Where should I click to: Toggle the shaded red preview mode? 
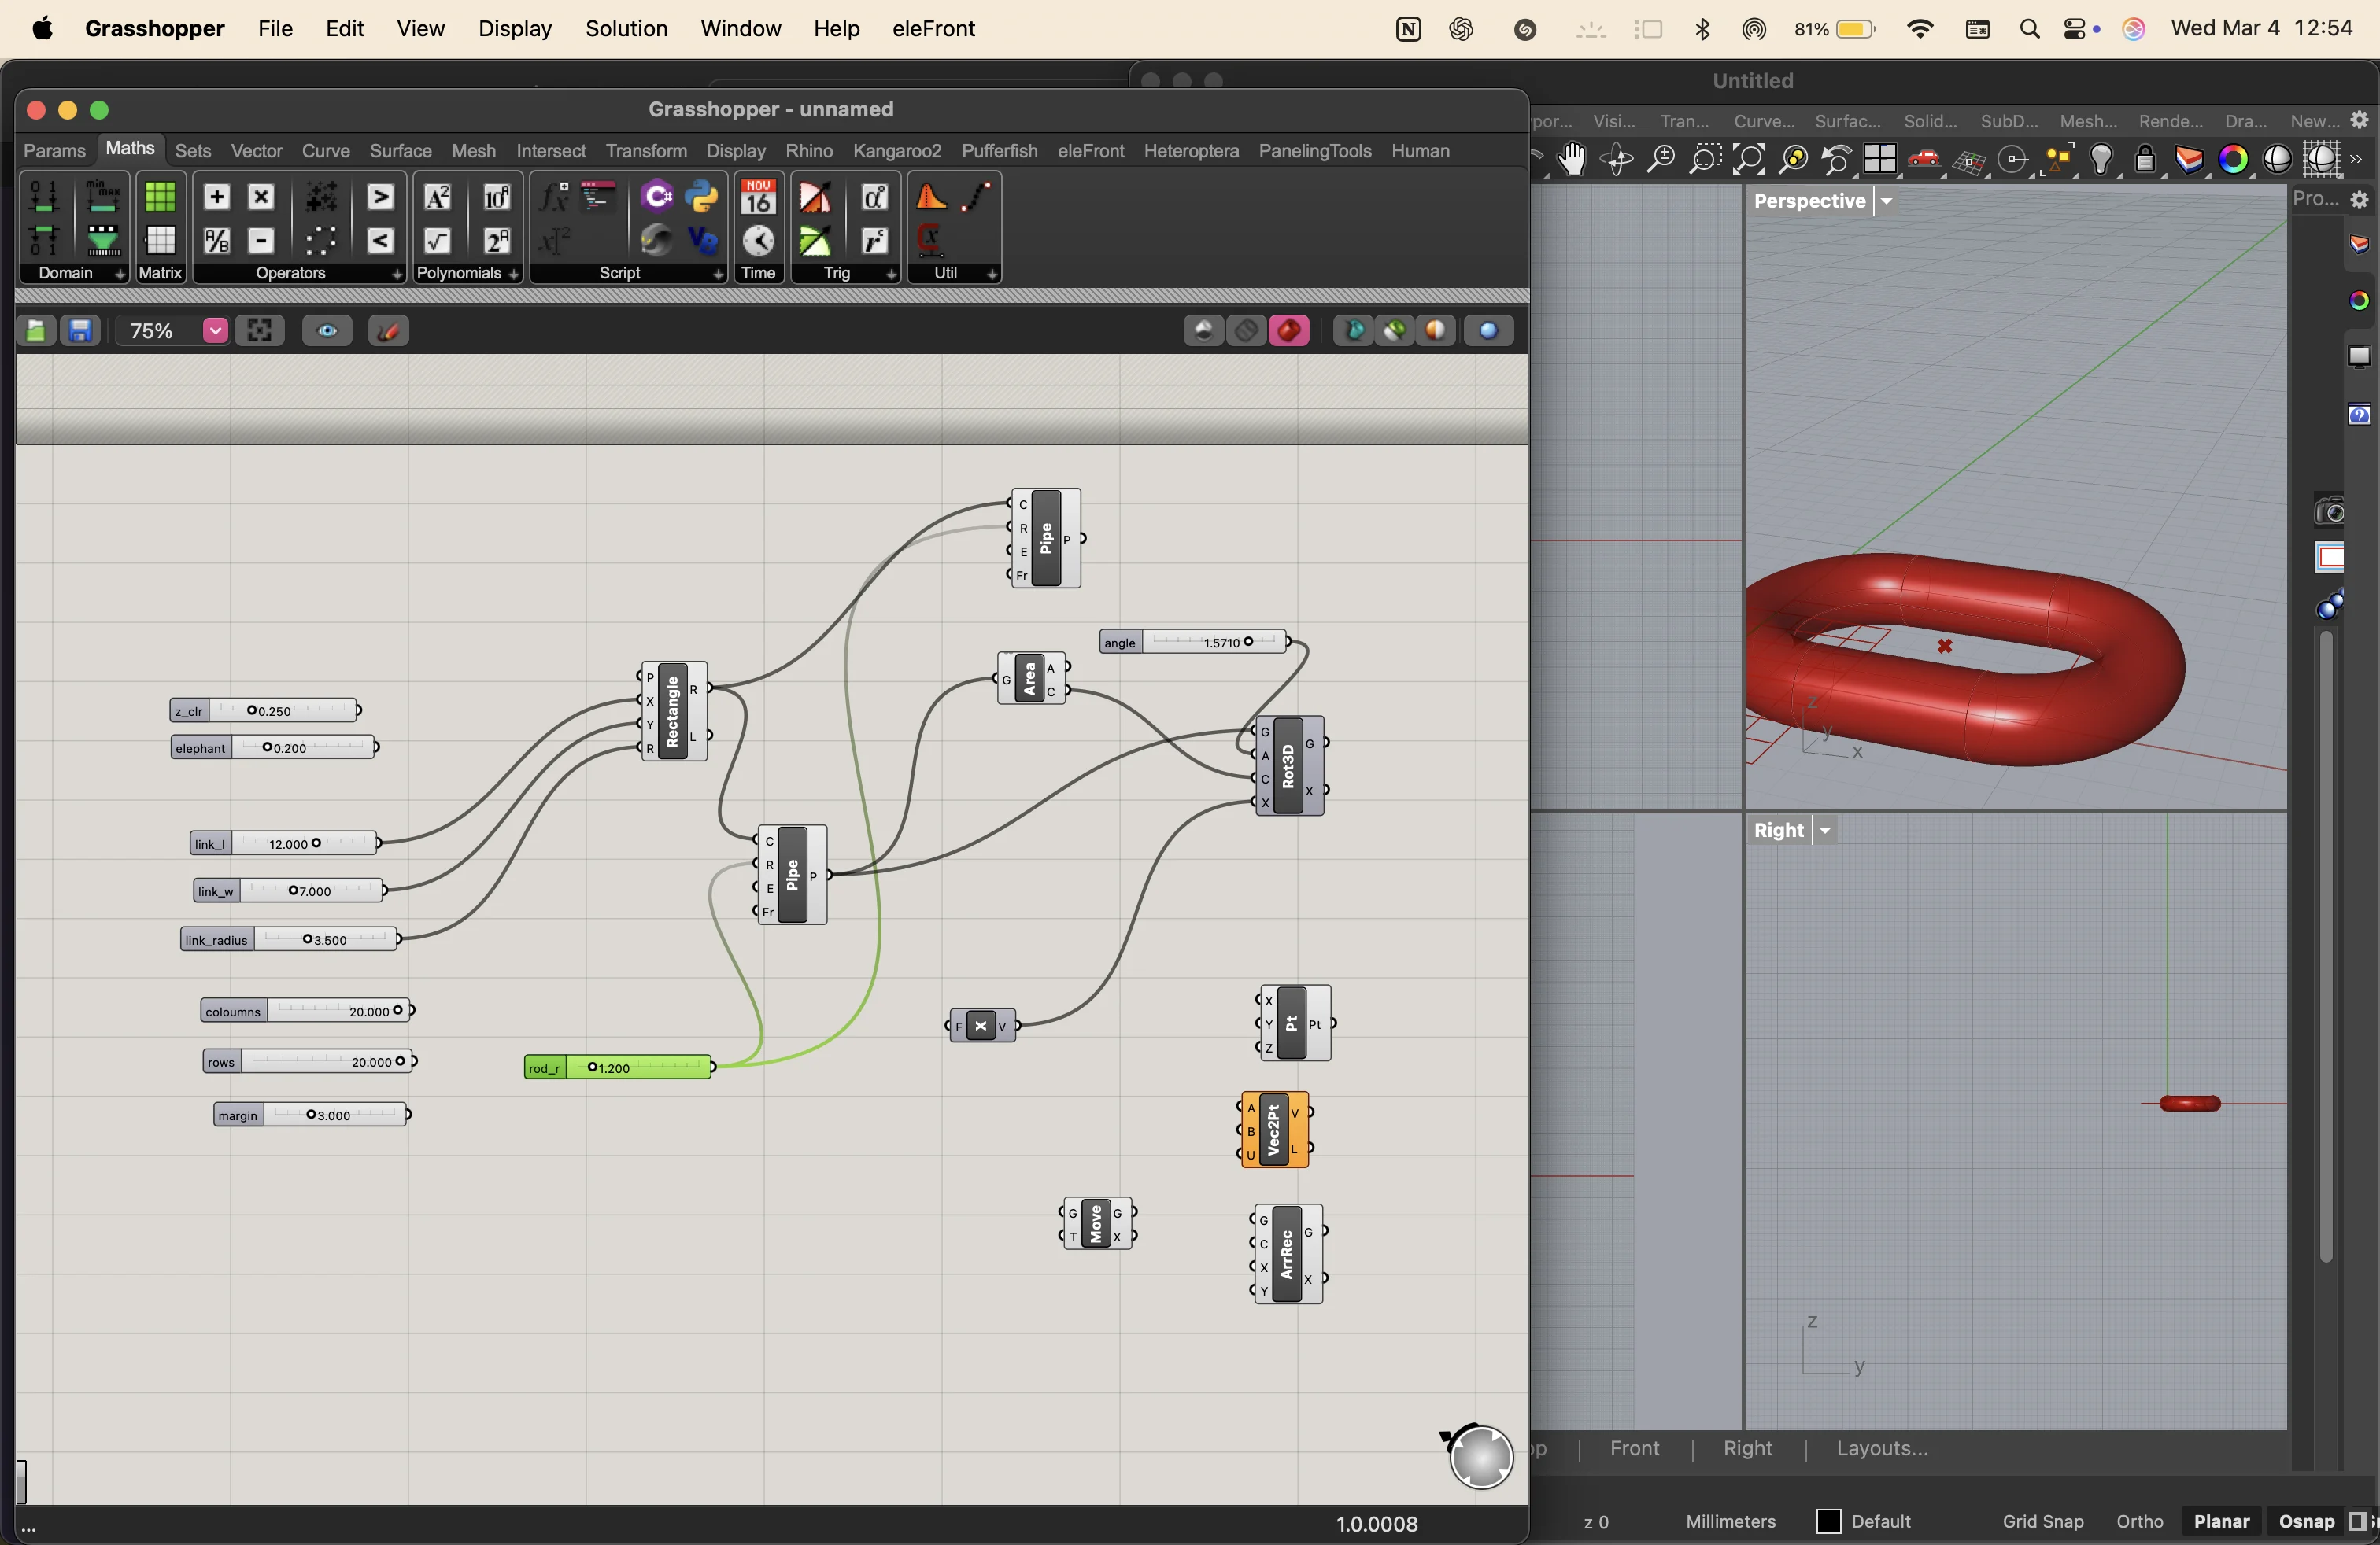click(x=1289, y=330)
